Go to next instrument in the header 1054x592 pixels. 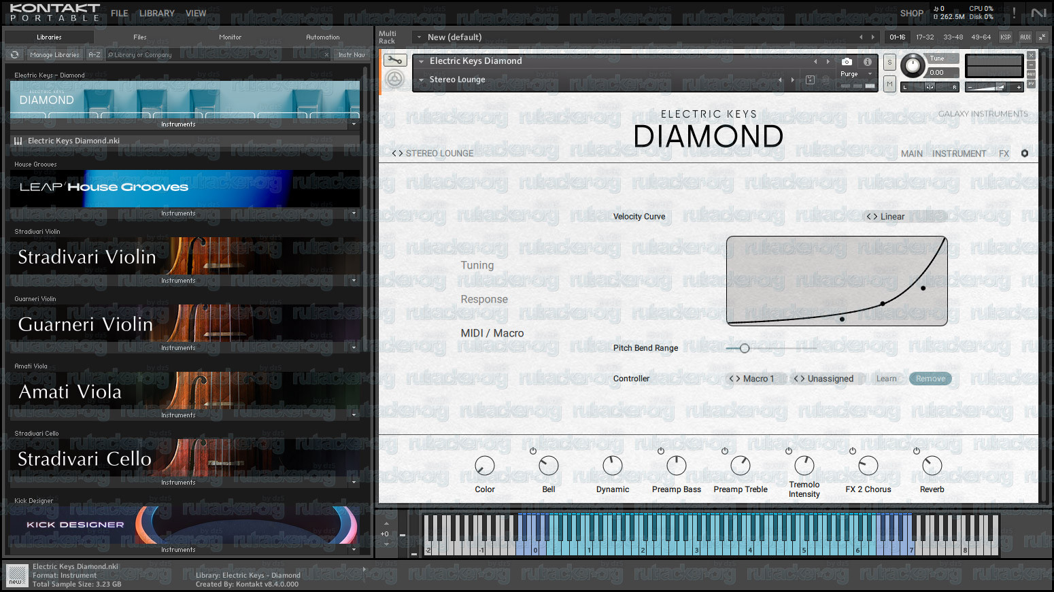coord(828,61)
